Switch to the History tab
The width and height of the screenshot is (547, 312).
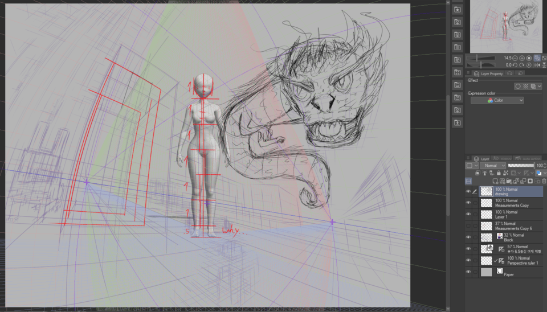[x=501, y=159]
